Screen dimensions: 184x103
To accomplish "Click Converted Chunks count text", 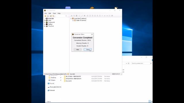I will [83, 40].
